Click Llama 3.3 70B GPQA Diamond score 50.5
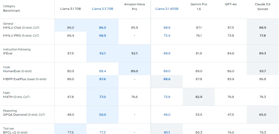Screen dimensions: 279x134 [103, 115]
